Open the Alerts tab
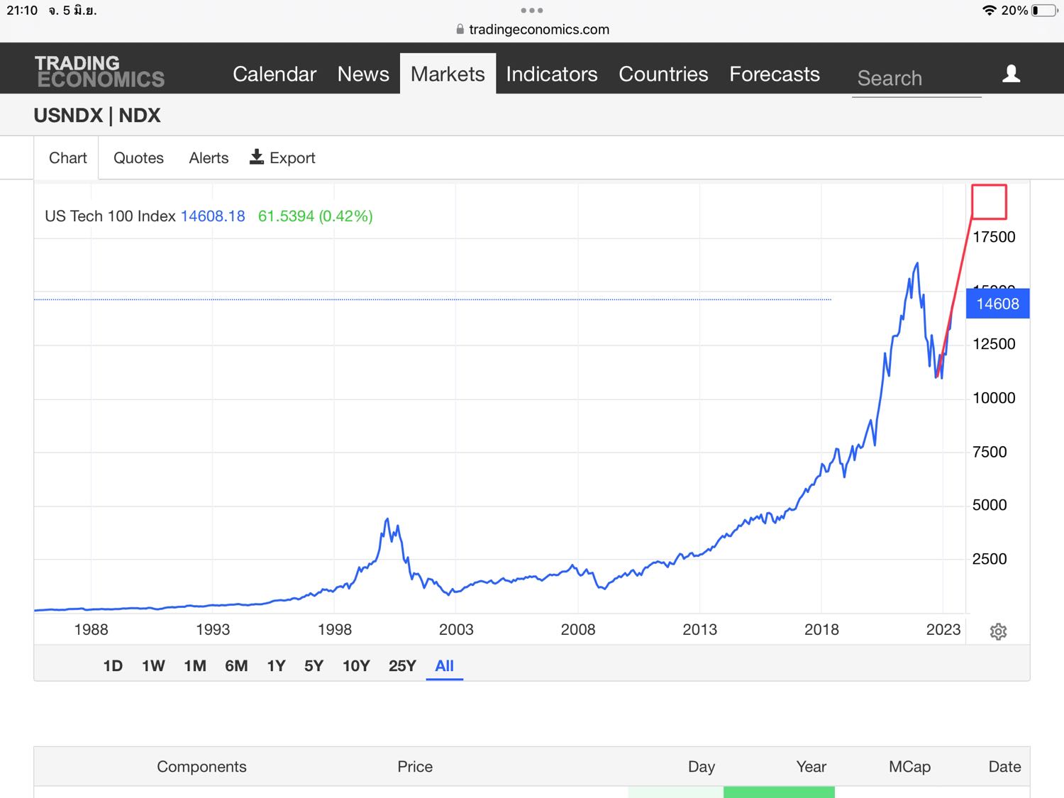The height and width of the screenshot is (798, 1064). (x=209, y=157)
